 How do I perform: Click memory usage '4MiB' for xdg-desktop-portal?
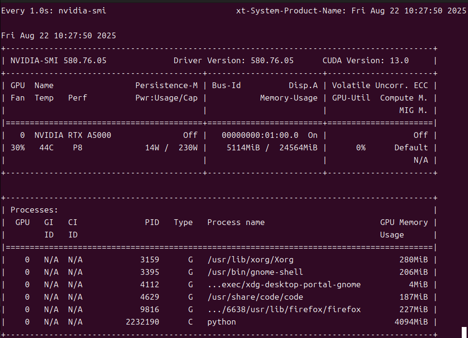click(x=418, y=285)
